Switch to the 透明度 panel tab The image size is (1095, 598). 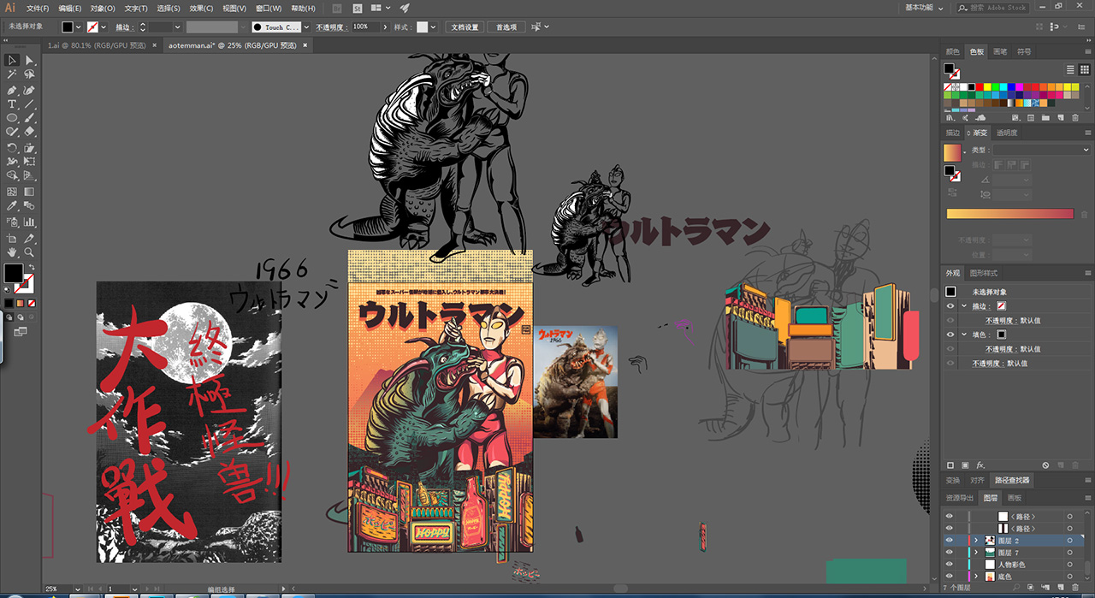point(1008,133)
